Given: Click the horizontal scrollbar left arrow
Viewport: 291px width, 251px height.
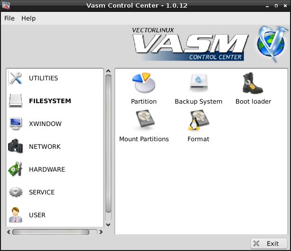Looking at the screenshot, I should 9,232.
